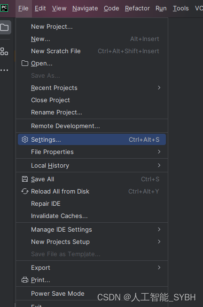Viewport: 203px width, 307px height.
Task: Click the printer icon beside Print
Action: [x=25, y=280]
